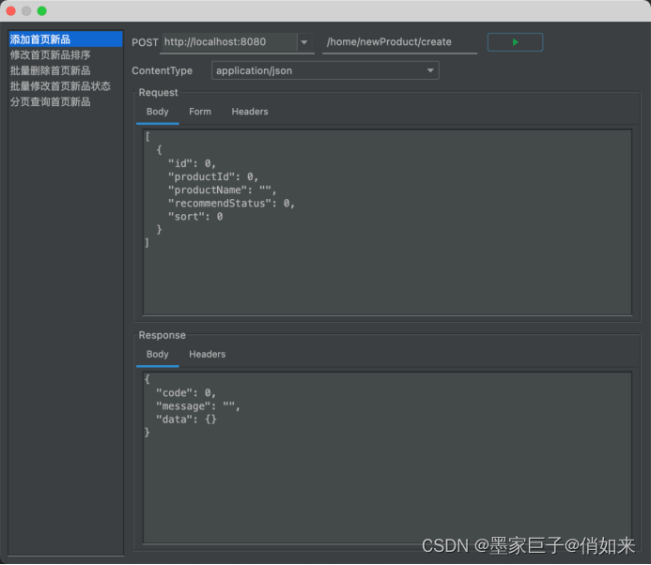Choose 批量删除首页新品 from the list
651x565 pixels.
(50, 70)
